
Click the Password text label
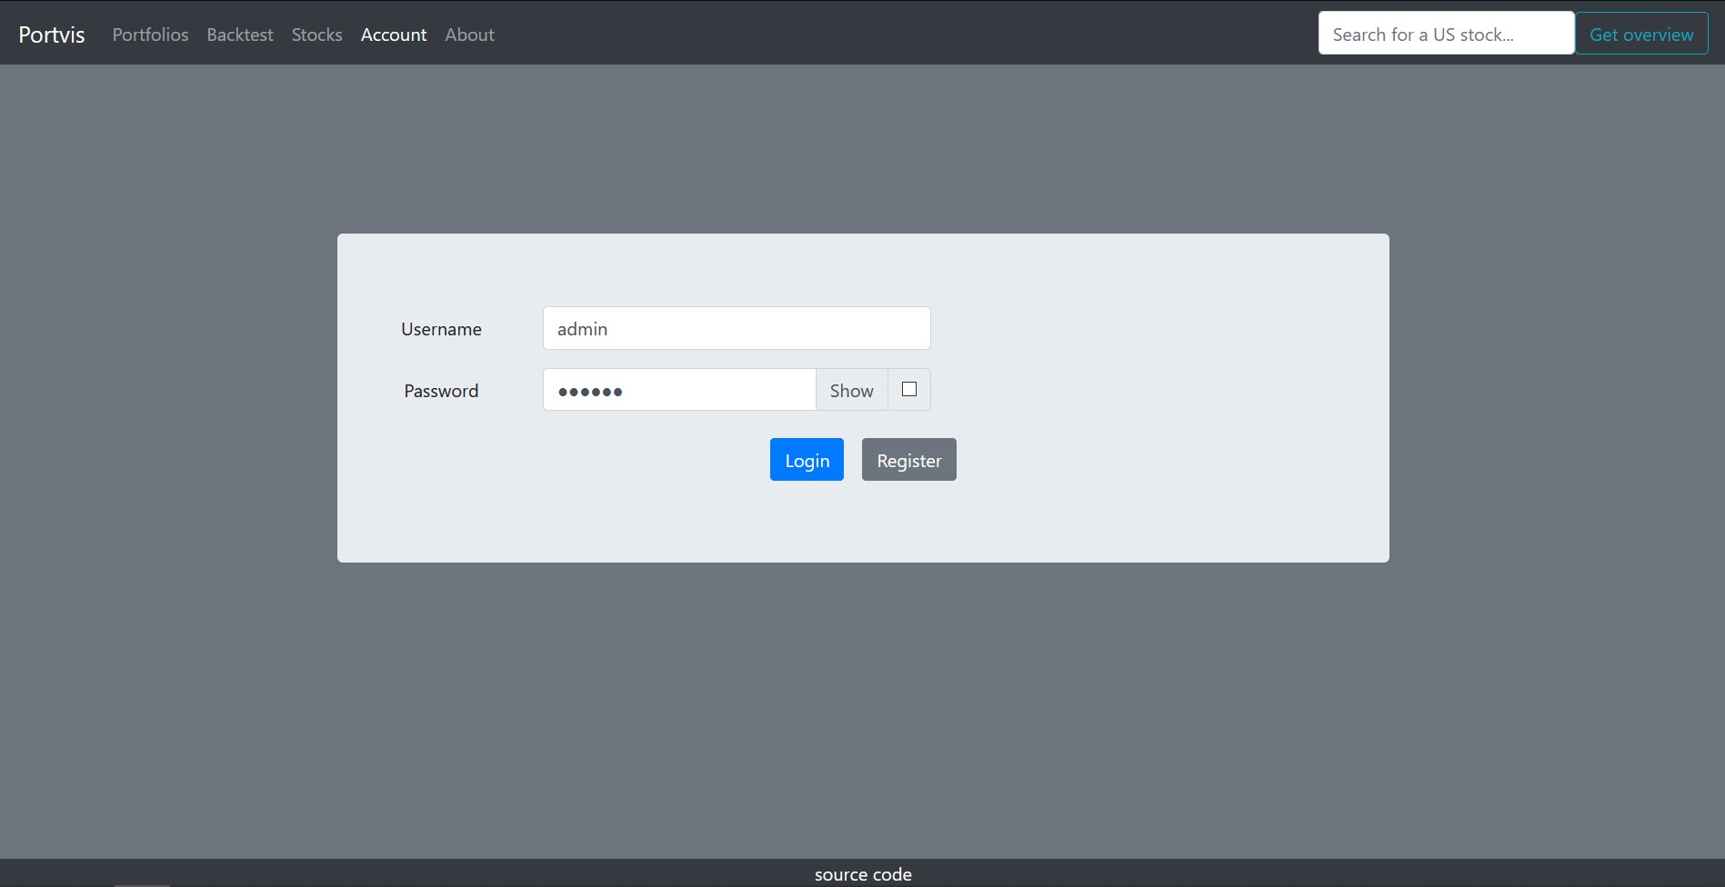[441, 391]
